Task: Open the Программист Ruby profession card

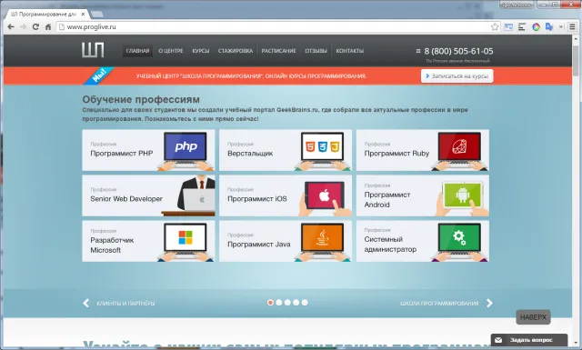Action: (x=423, y=150)
